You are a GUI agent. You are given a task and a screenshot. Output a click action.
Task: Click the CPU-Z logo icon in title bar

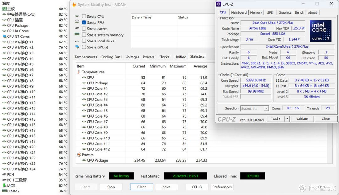(218, 4)
